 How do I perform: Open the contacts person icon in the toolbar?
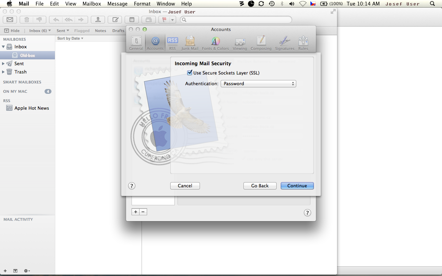click(98, 20)
